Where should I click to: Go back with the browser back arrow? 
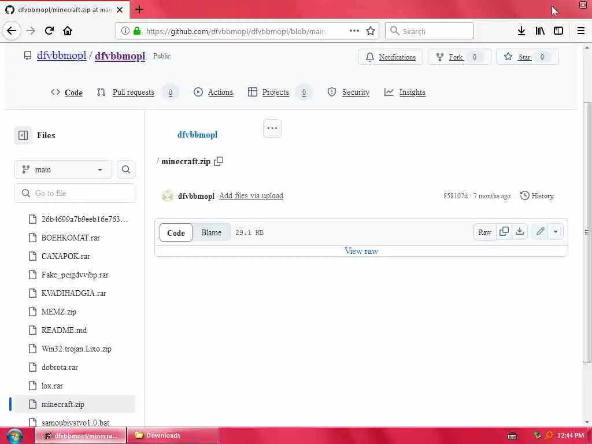click(x=12, y=31)
